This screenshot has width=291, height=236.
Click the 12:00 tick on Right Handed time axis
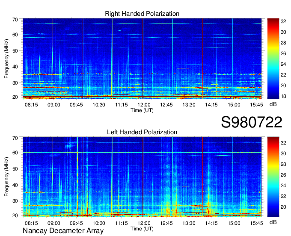tap(144, 105)
